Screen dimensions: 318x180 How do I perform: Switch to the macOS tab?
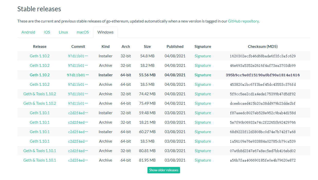click(83, 32)
